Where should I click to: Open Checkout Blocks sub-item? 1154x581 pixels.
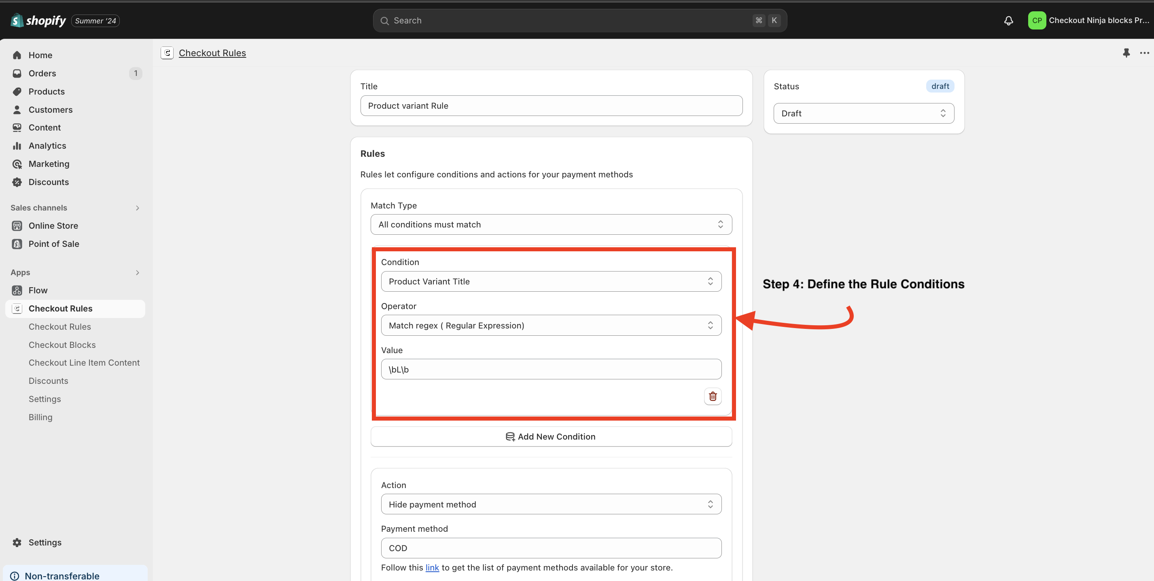coord(62,345)
